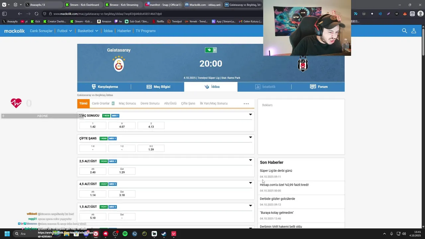Go back using browser back arrow
This screenshot has width=425, height=239.
point(20,14)
